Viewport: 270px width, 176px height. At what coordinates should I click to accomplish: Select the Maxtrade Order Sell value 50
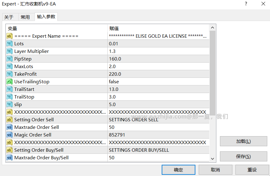[112, 127]
